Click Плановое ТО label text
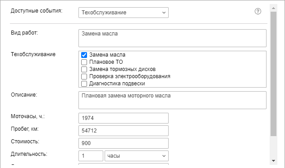This screenshot has width=285, height=168. point(106,62)
